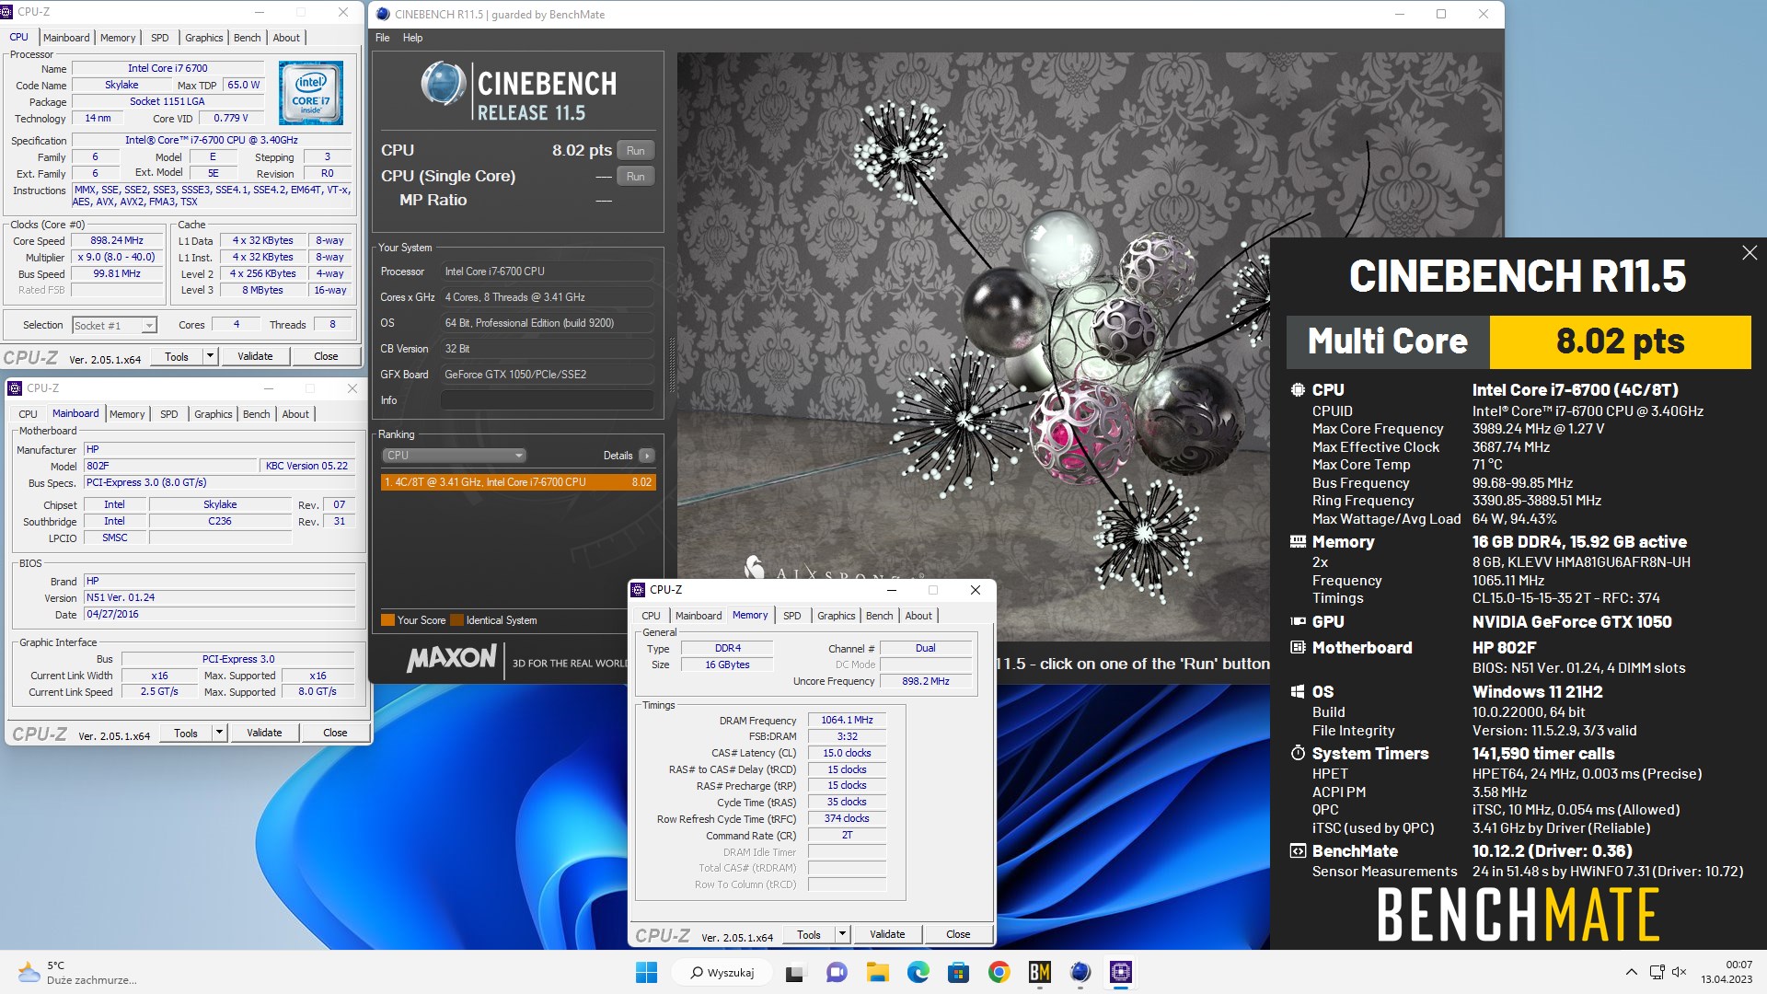Click GPU section icon in BenchMate panel
The image size is (1767, 994).
tap(1298, 621)
